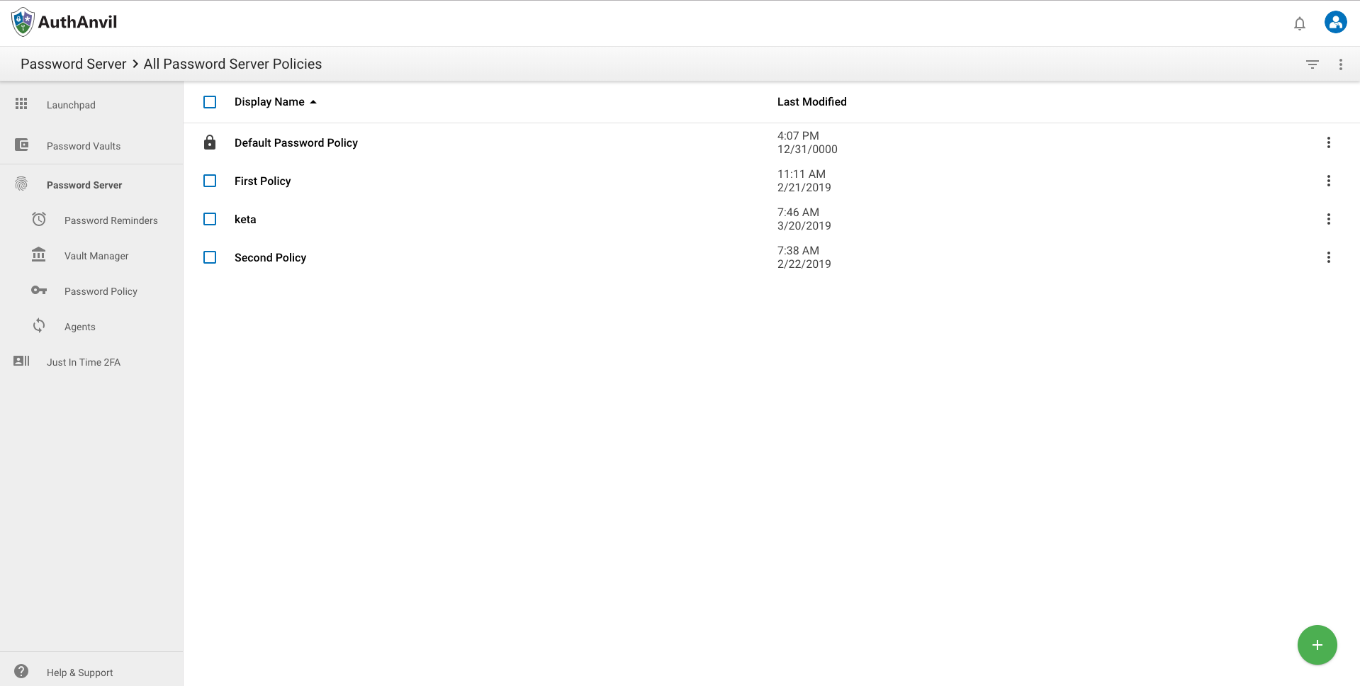Click the Password Server breadcrumb link
This screenshot has width=1360, height=686.
coord(73,64)
